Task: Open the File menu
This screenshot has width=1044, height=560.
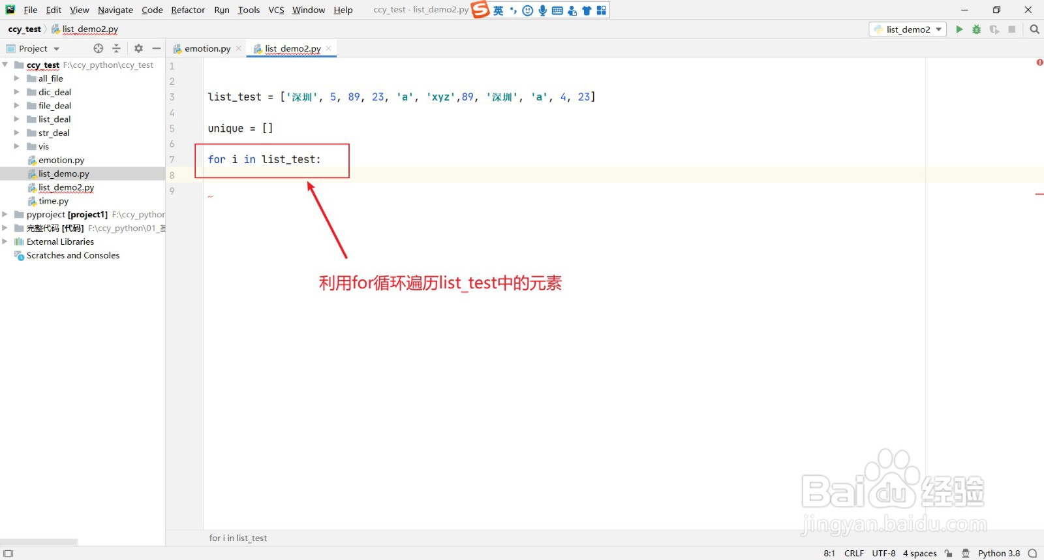Action: point(31,10)
